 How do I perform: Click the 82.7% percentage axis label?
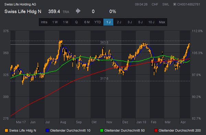pos(196,119)
